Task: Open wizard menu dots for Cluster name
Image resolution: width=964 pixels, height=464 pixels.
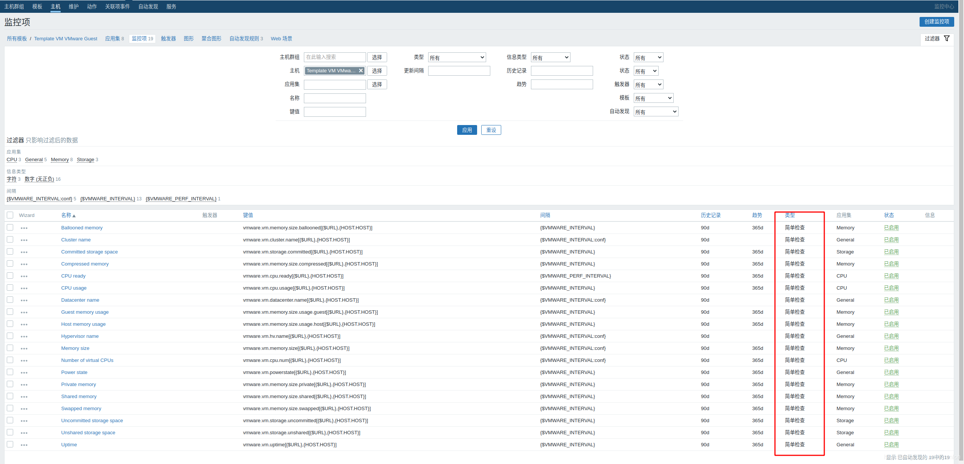Action: (x=24, y=240)
